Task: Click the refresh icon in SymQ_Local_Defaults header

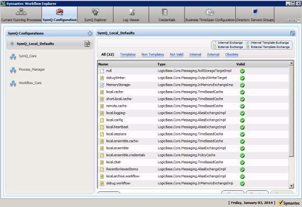Action: [292, 33]
